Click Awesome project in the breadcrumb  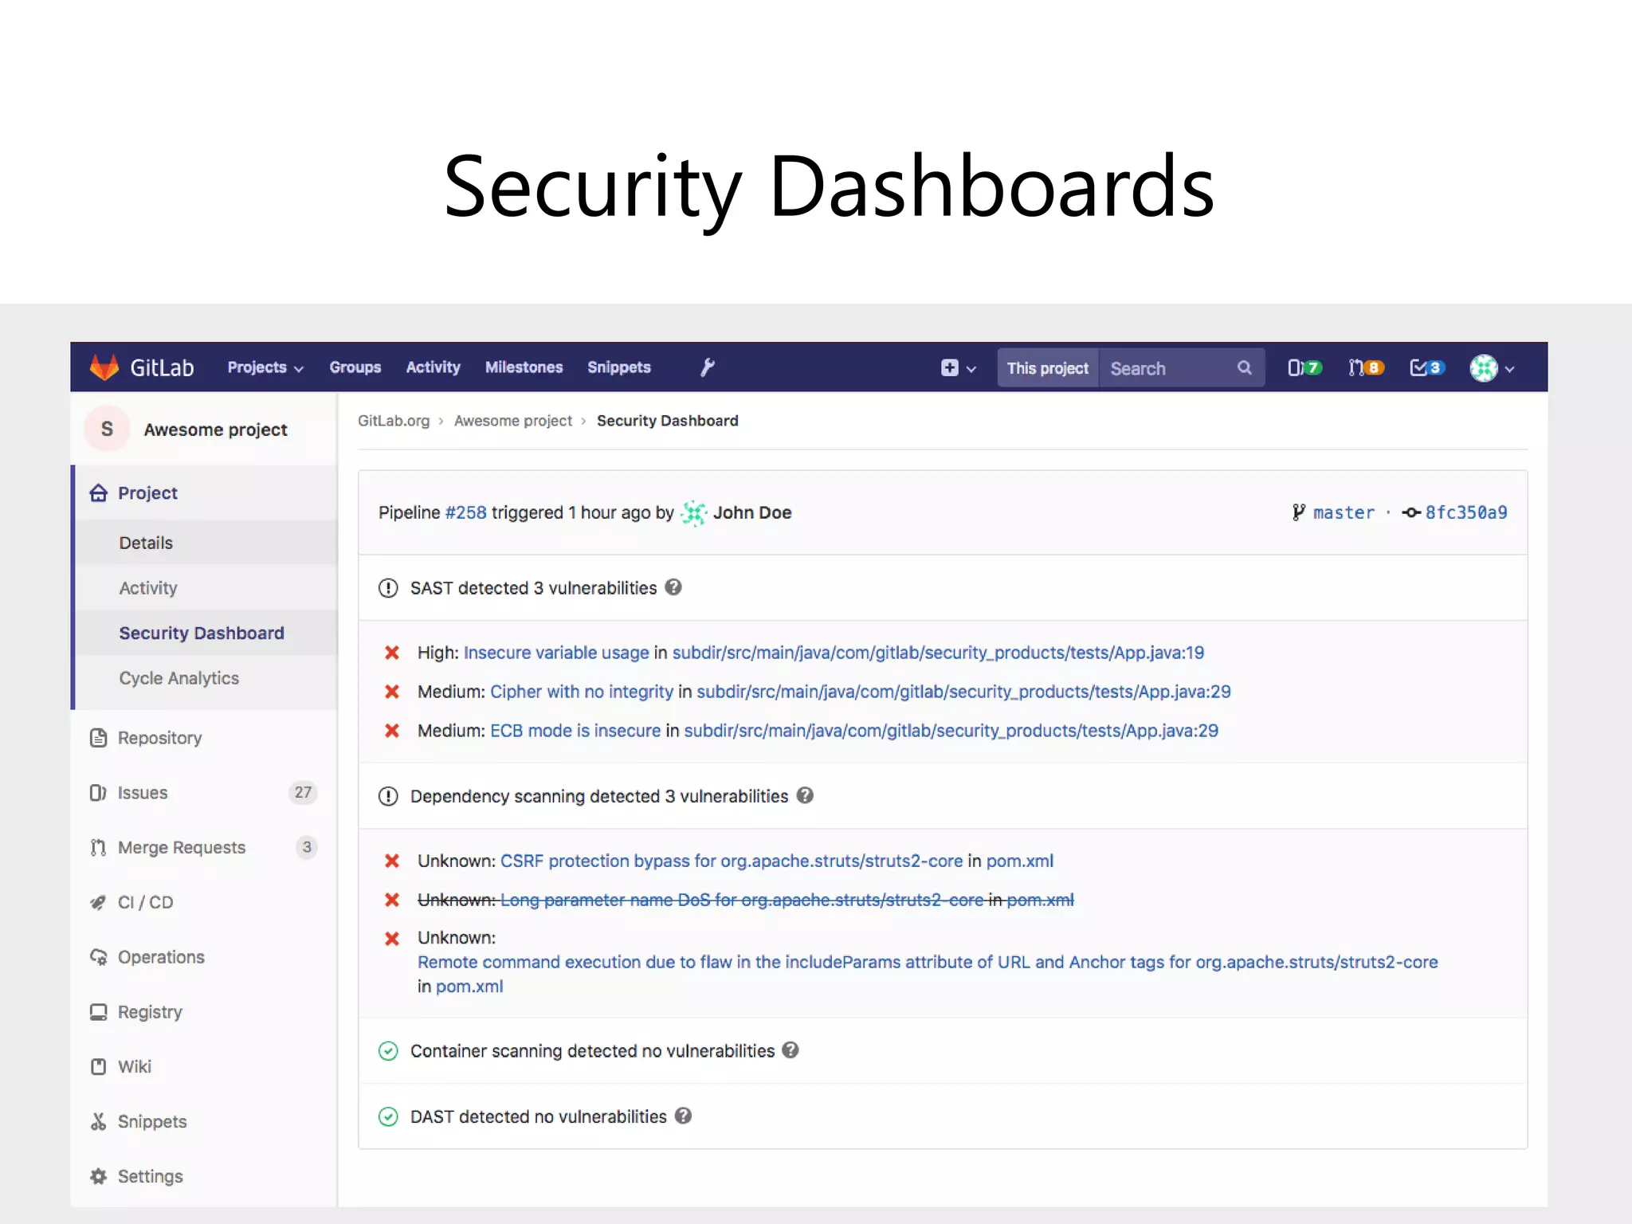[x=513, y=421]
